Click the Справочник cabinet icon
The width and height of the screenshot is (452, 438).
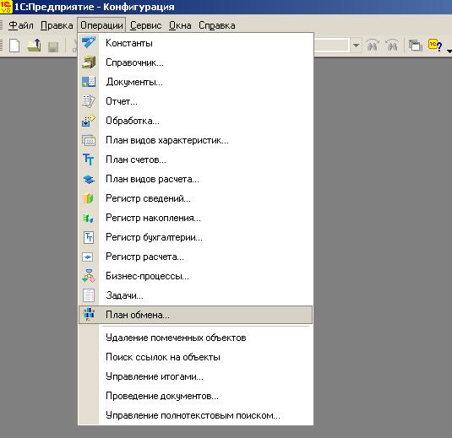pyautogui.click(x=88, y=62)
